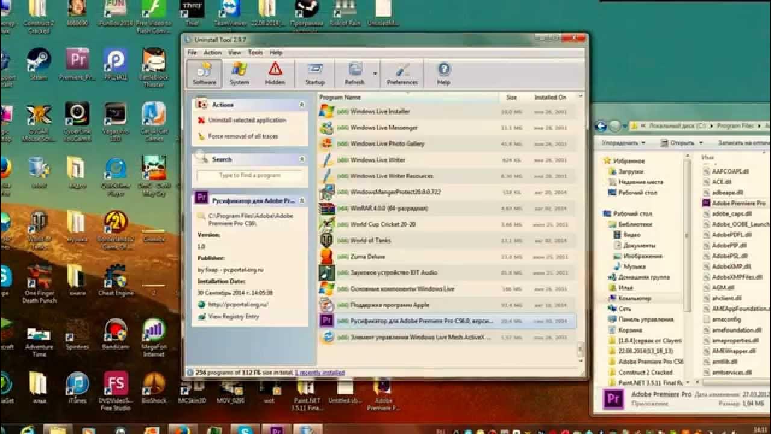This screenshot has width=771, height=434.
Task: Select Windows Live Writer Resources row
Action: [447, 176]
